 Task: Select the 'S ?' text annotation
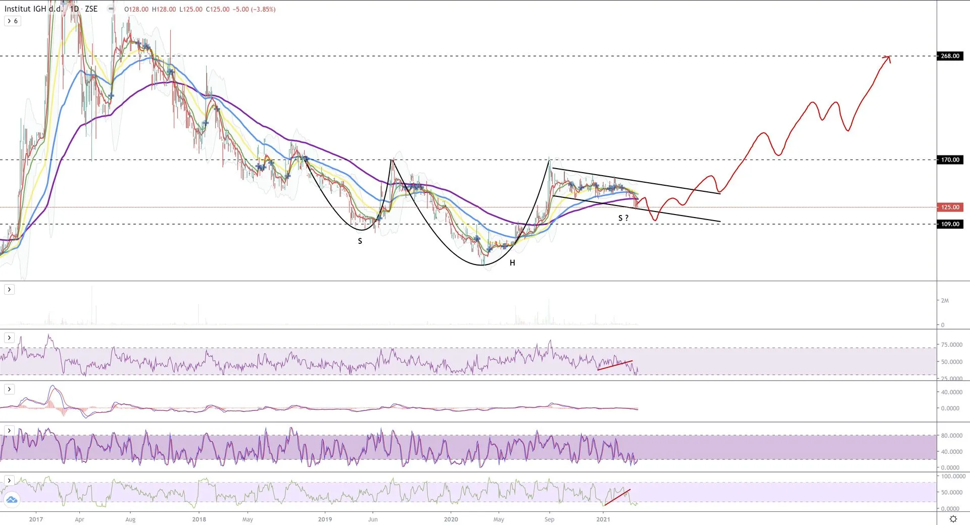(623, 218)
